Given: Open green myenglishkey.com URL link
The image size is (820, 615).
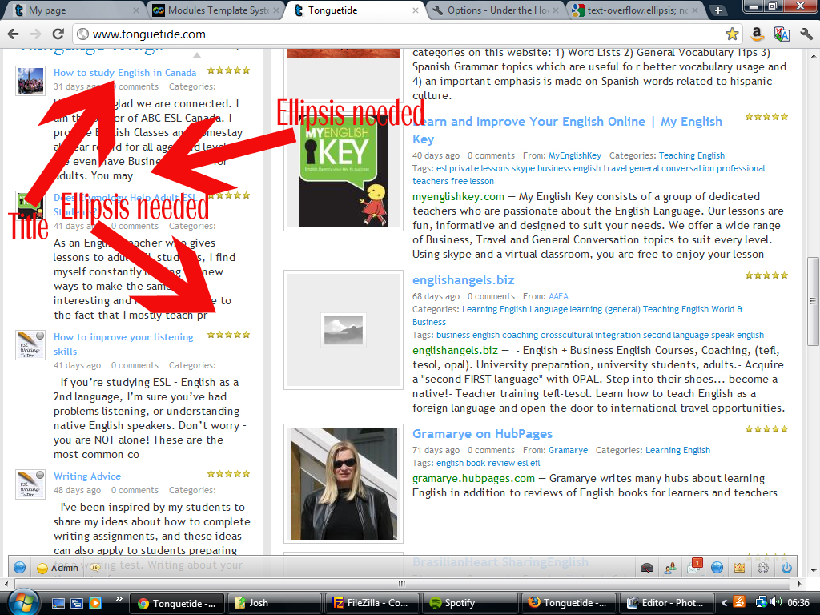Looking at the screenshot, I should [458, 197].
